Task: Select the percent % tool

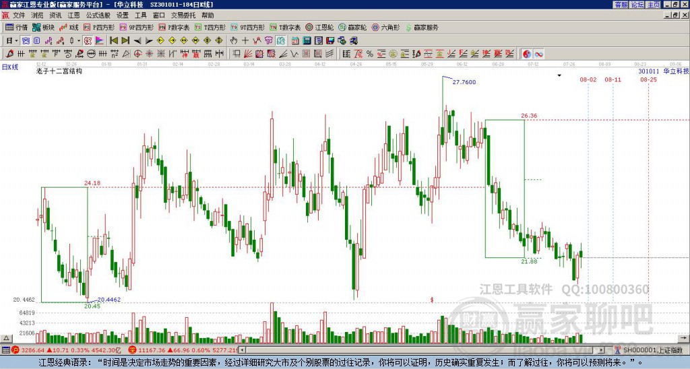Action: click(x=370, y=54)
